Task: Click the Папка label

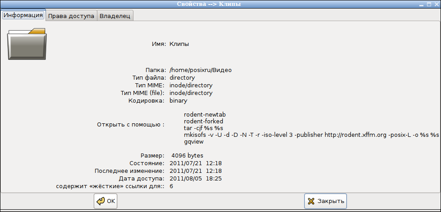Action: click(156, 70)
